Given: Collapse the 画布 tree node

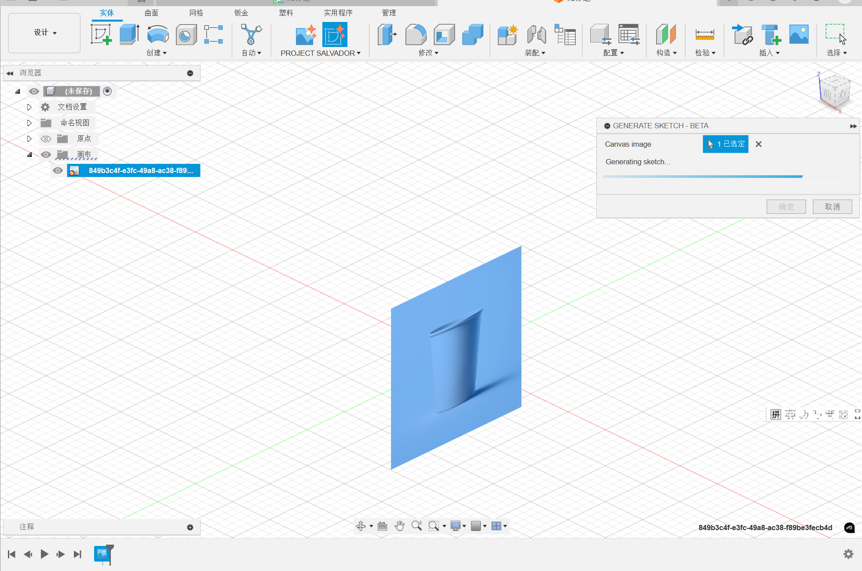Looking at the screenshot, I should (29, 155).
